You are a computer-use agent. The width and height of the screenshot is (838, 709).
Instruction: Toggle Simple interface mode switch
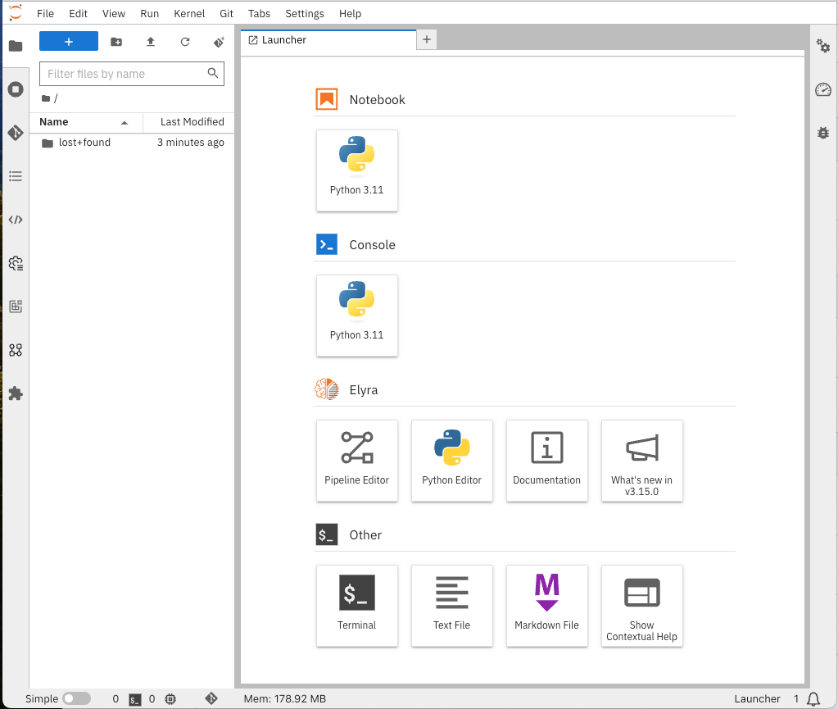point(76,698)
